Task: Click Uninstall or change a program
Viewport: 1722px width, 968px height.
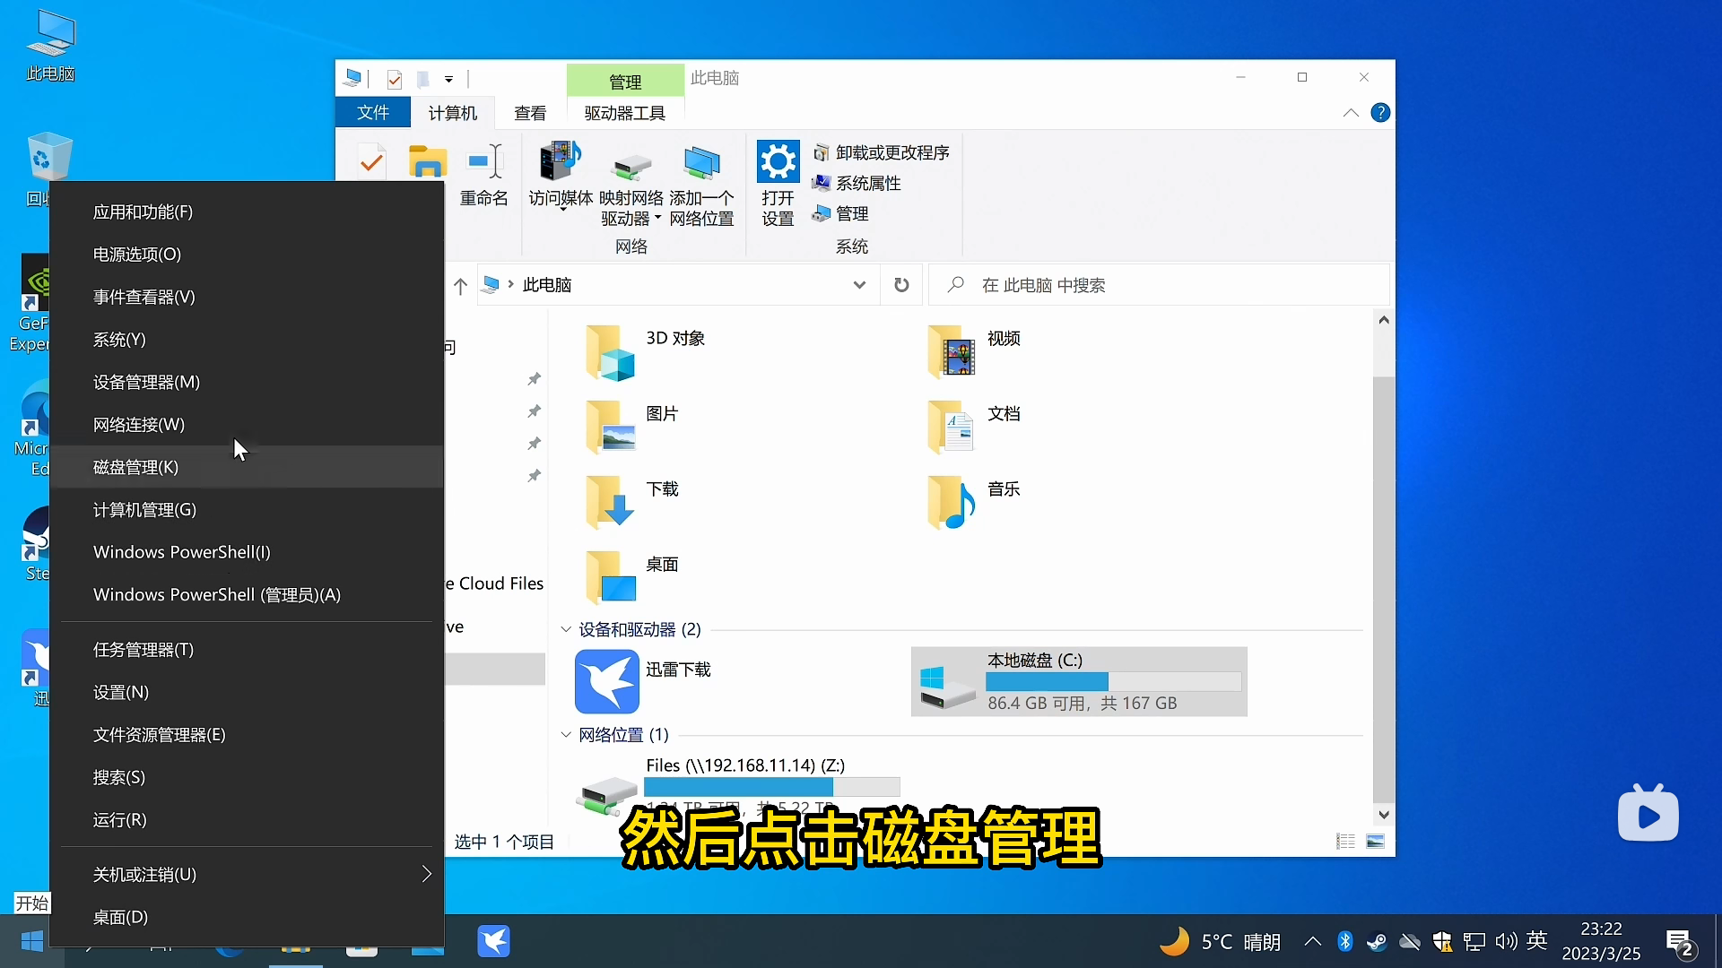Action: click(x=891, y=152)
